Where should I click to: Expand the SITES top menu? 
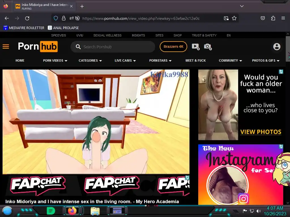tap(159, 35)
